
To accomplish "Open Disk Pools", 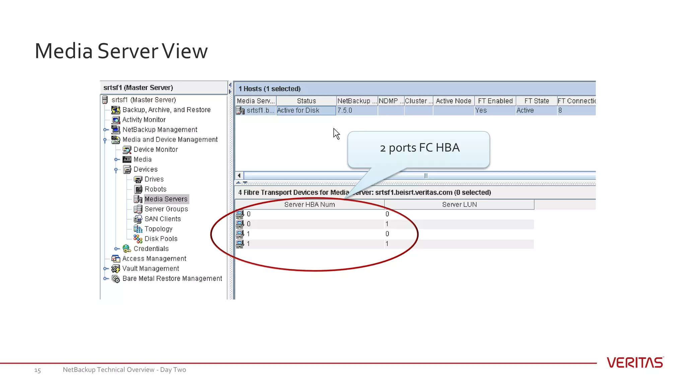I will [x=161, y=239].
